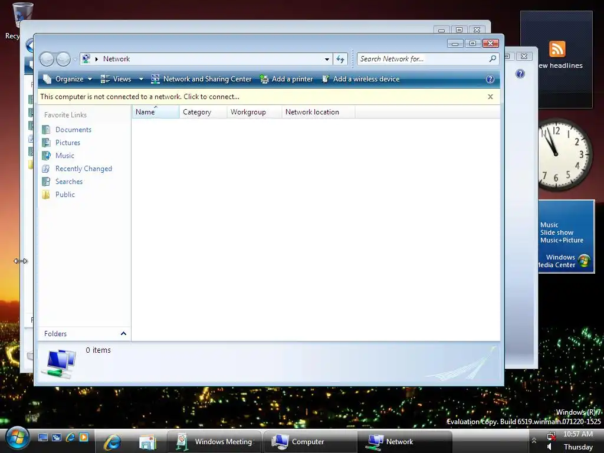
Task: Click the Network icon in the address bar
Action: click(86, 59)
